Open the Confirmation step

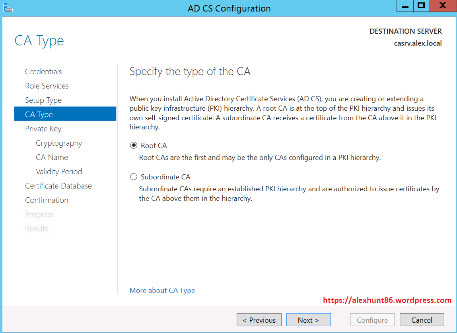47,200
